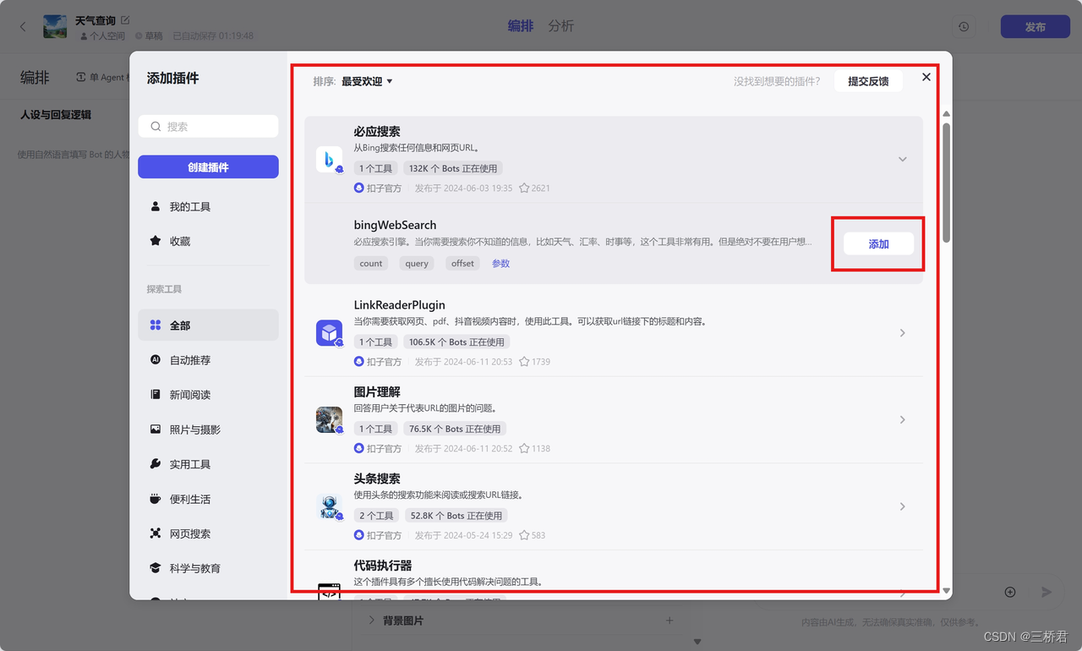1082x651 pixels.
Task: Click the plugin search input field
Action: tap(208, 127)
